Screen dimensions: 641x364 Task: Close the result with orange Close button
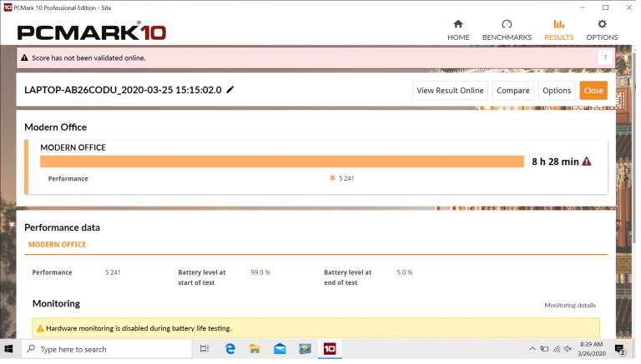coord(593,91)
